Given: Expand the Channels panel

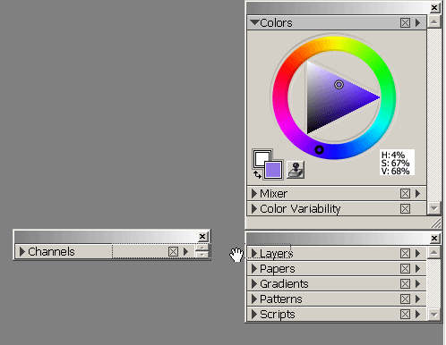Looking at the screenshot, I should [x=22, y=252].
